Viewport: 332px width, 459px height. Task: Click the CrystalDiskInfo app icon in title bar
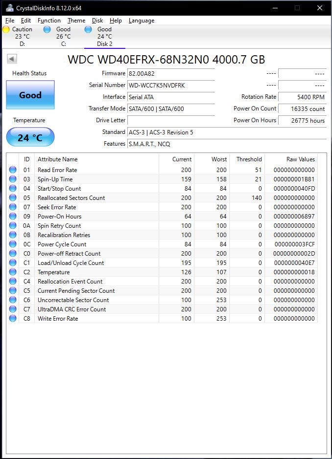coord(9,8)
